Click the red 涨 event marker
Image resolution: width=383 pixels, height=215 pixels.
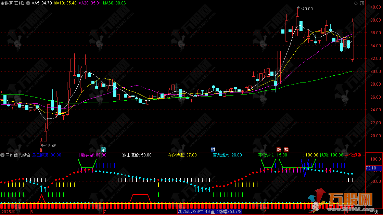pyautogui.click(x=279, y=150)
